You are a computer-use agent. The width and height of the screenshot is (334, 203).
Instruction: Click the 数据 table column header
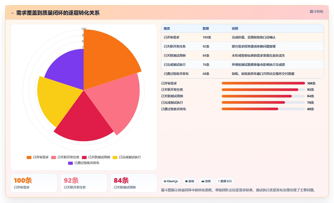coord(206,29)
